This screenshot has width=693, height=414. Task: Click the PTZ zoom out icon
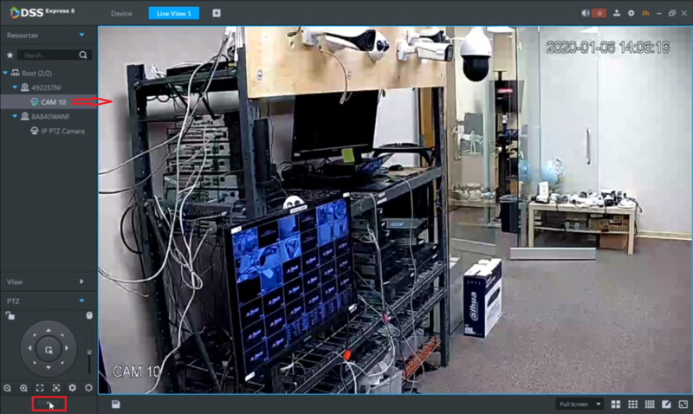8,388
